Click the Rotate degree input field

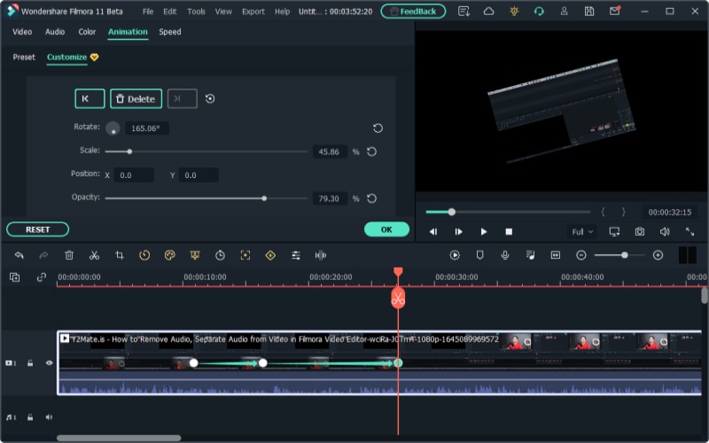(146, 128)
